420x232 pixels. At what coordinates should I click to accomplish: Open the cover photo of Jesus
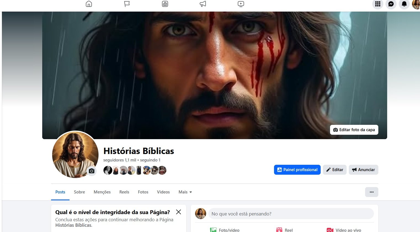click(215, 75)
